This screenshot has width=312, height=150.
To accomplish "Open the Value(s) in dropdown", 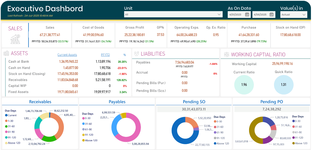I will [x=294, y=14].
